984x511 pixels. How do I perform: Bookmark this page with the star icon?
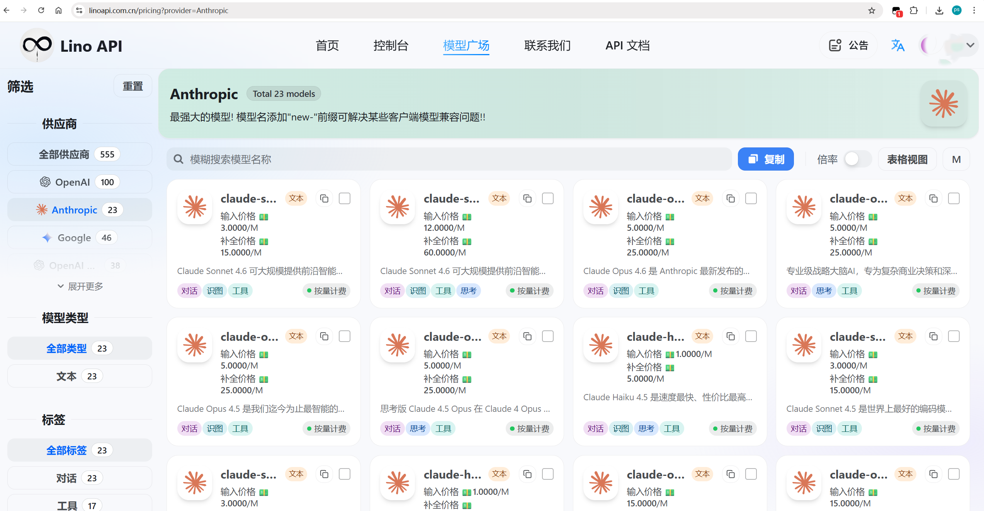coord(872,10)
